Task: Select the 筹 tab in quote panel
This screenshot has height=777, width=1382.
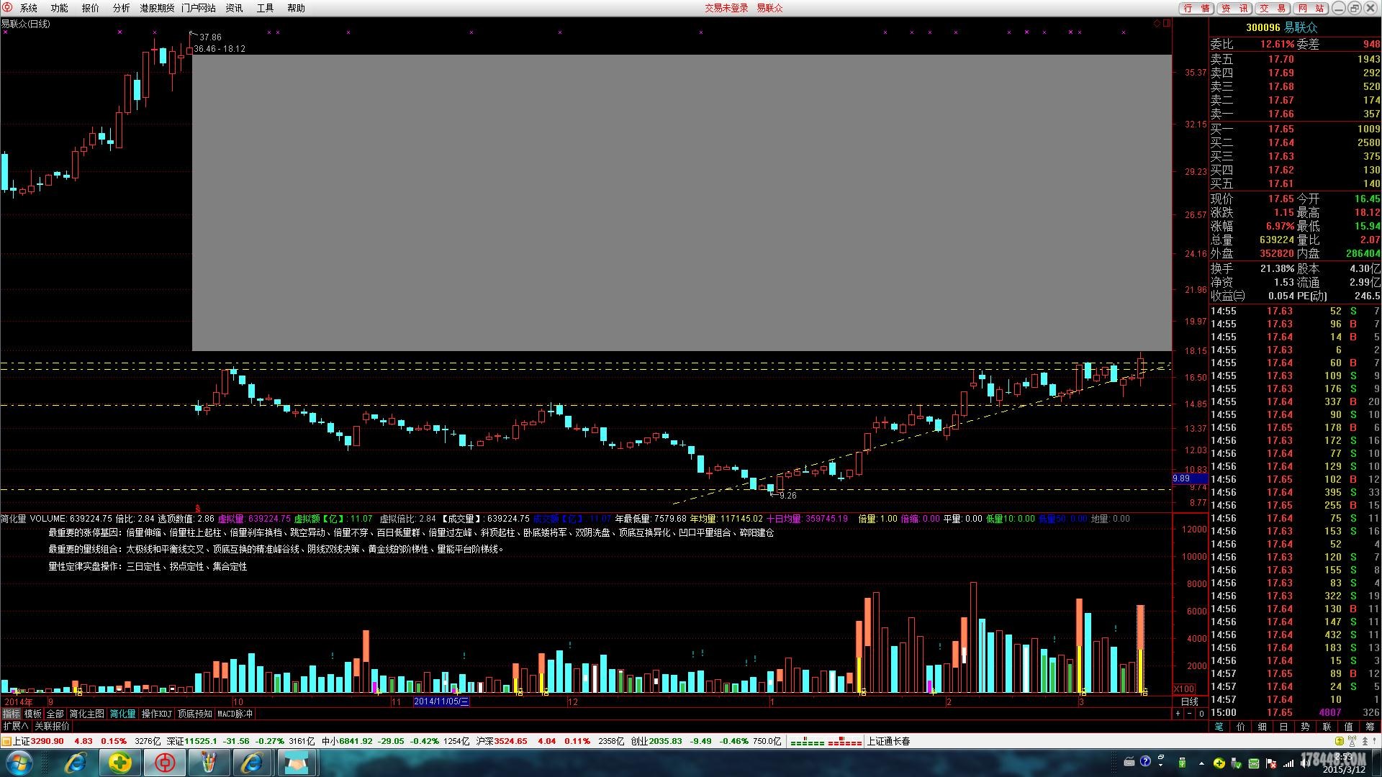Action: coord(1370,727)
